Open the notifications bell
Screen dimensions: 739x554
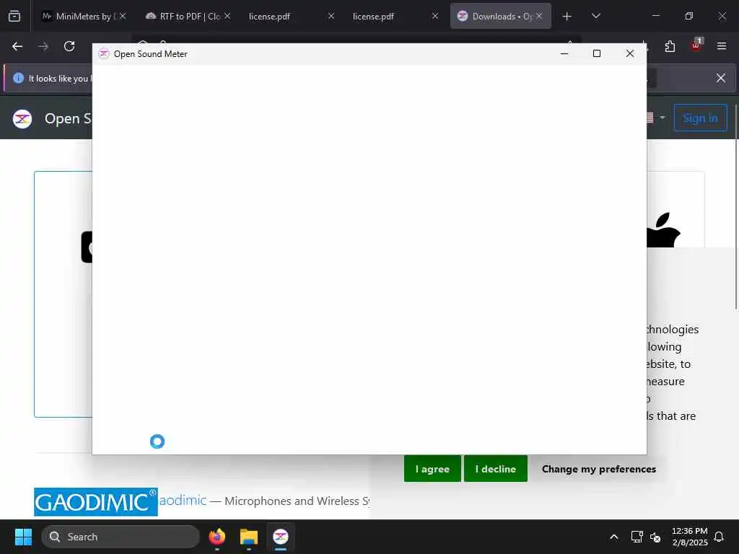(720, 537)
